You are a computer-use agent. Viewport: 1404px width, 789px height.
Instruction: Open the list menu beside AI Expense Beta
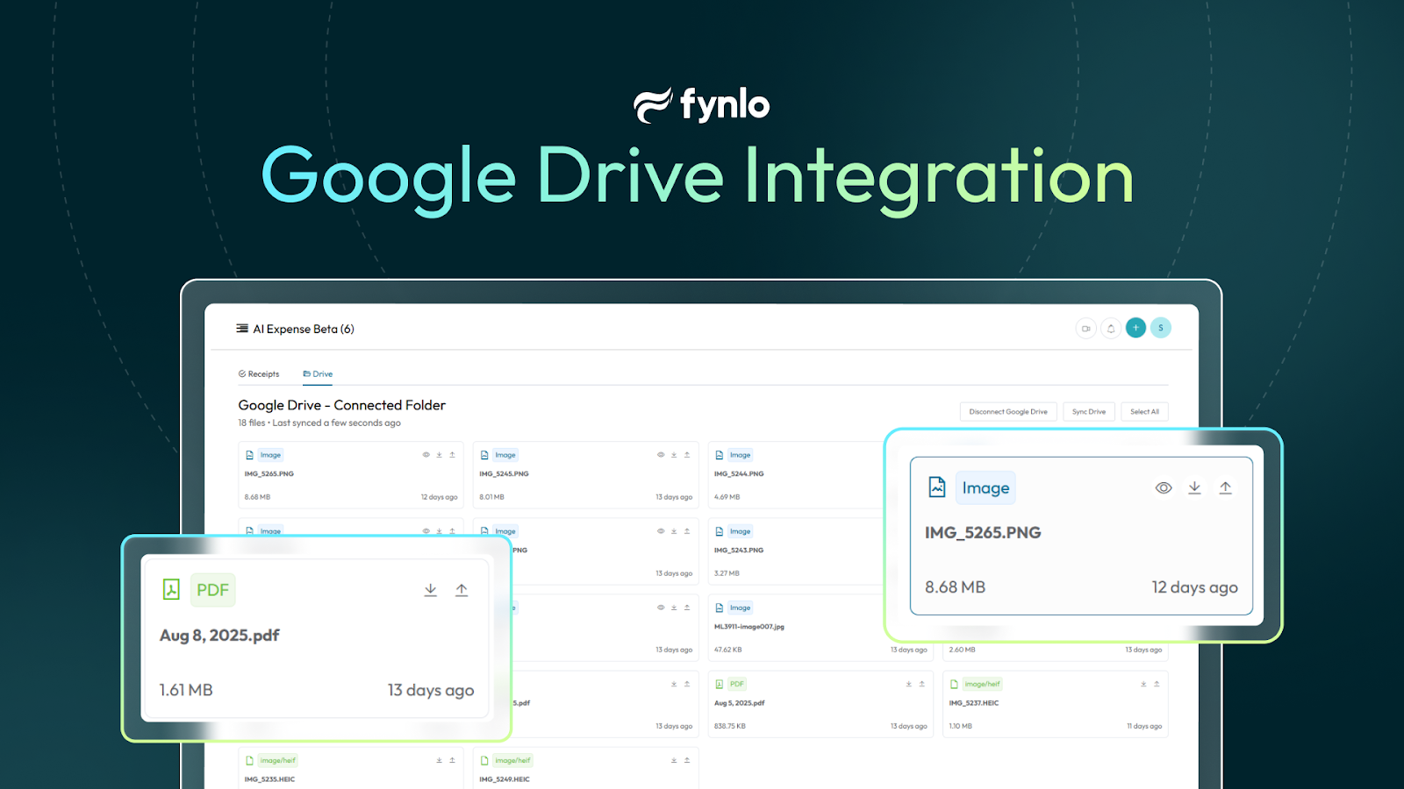(241, 328)
